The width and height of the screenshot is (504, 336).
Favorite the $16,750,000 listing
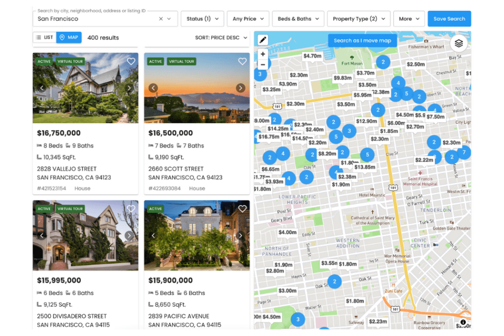click(x=131, y=61)
